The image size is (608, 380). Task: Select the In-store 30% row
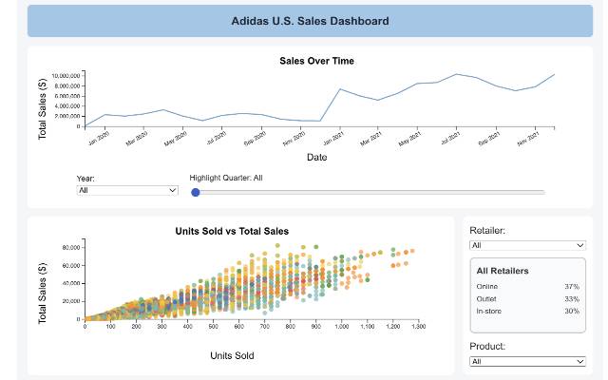click(x=528, y=311)
